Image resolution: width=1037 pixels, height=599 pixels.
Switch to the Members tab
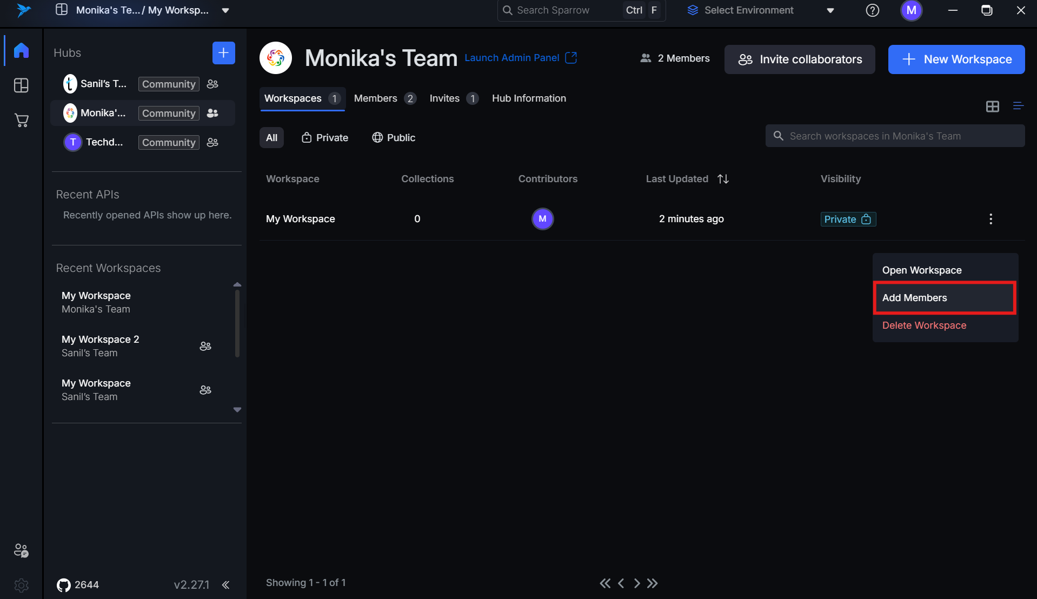click(x=385, y=98)
